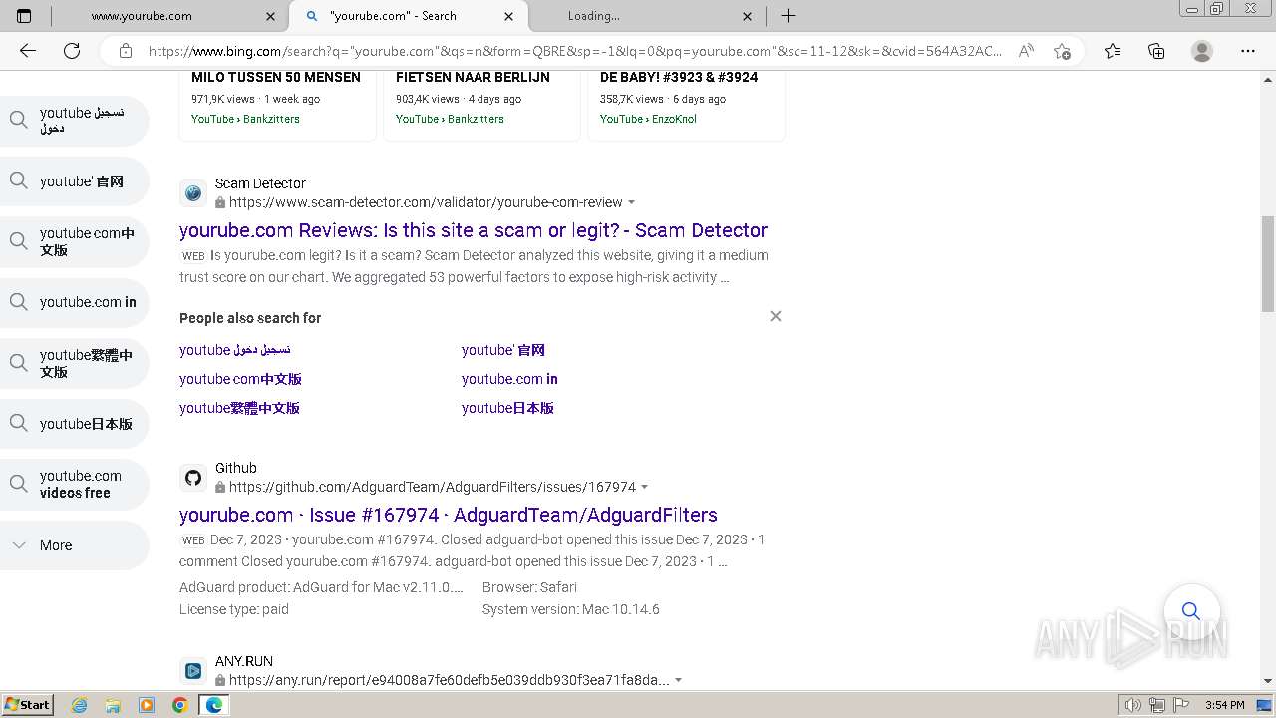This screenshot has width=1276, height=718.
Task: Click youtube日本版 under People also search
Action: click(507, 408)
